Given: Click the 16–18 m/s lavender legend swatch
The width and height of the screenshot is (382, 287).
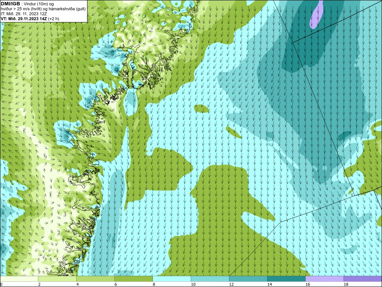Looking at the screenshot, I should tap(324, 279).
